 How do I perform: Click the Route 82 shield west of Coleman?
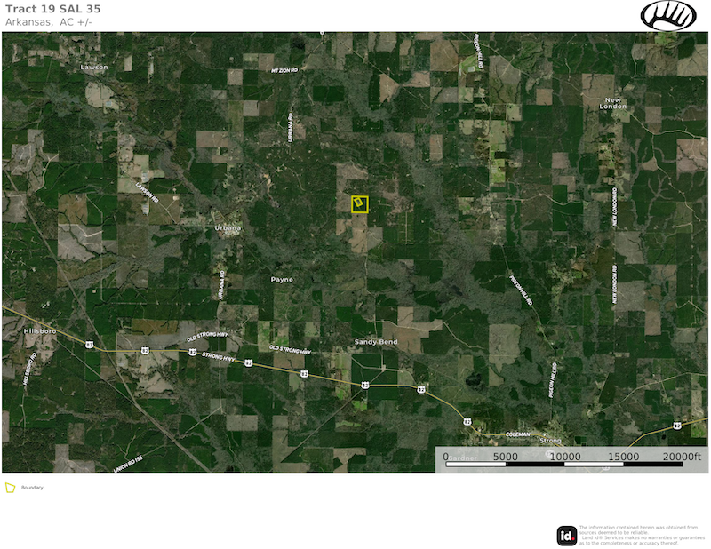(x=467, y=422)
